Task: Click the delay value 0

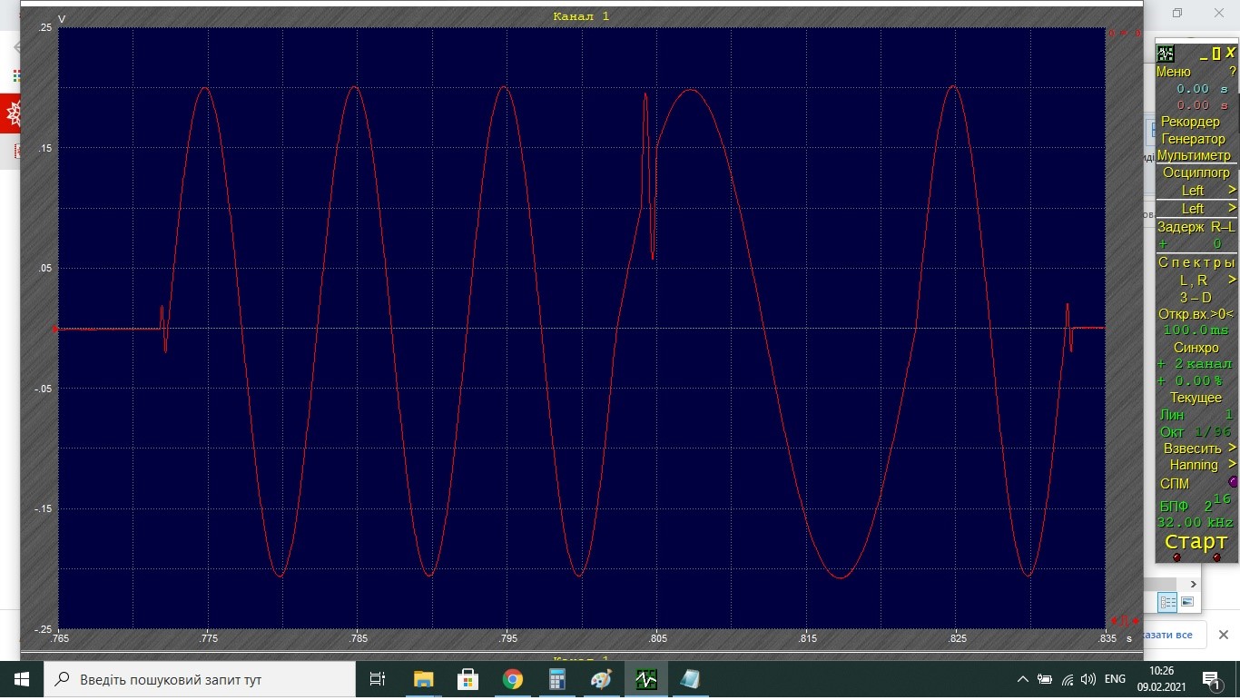Action: pos(1217,244)
